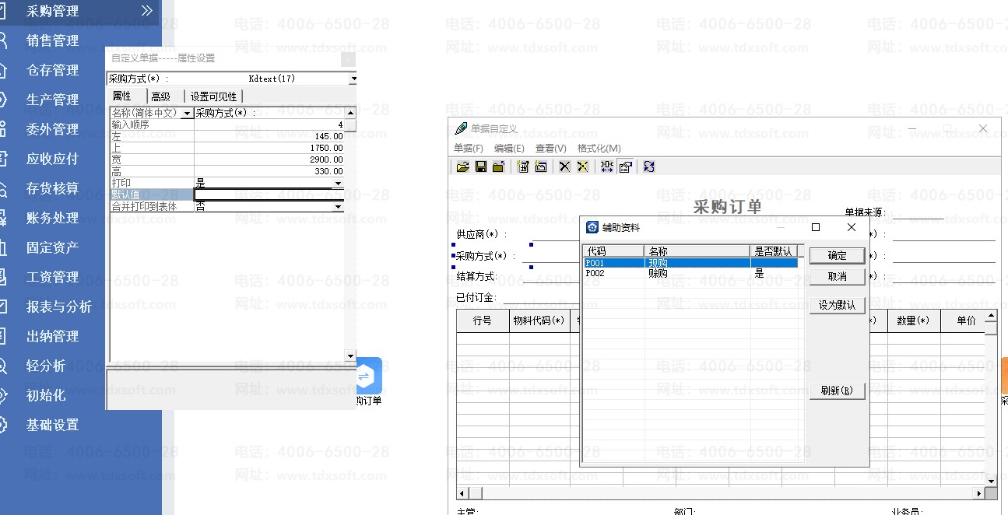Click the delete X toolbar icon
The image size is (1008, 515).
pos(565,166)
